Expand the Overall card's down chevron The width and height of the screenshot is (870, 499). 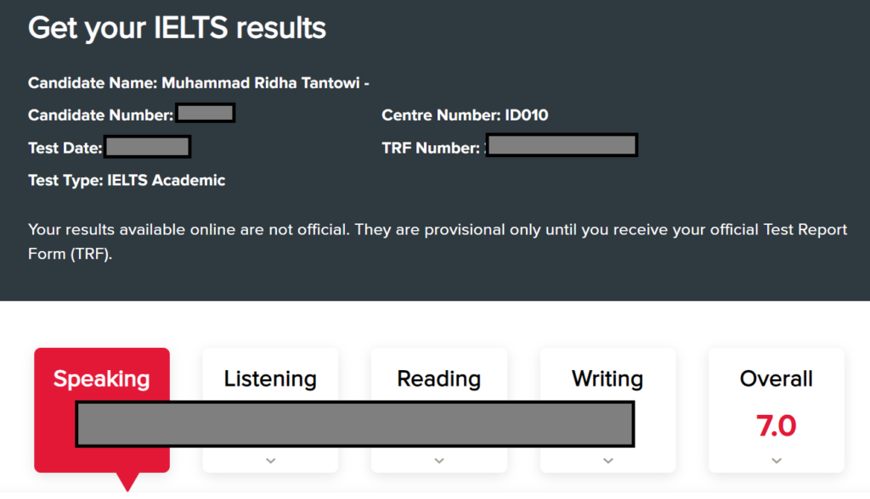pyautogui.click(x=776, y=461)
